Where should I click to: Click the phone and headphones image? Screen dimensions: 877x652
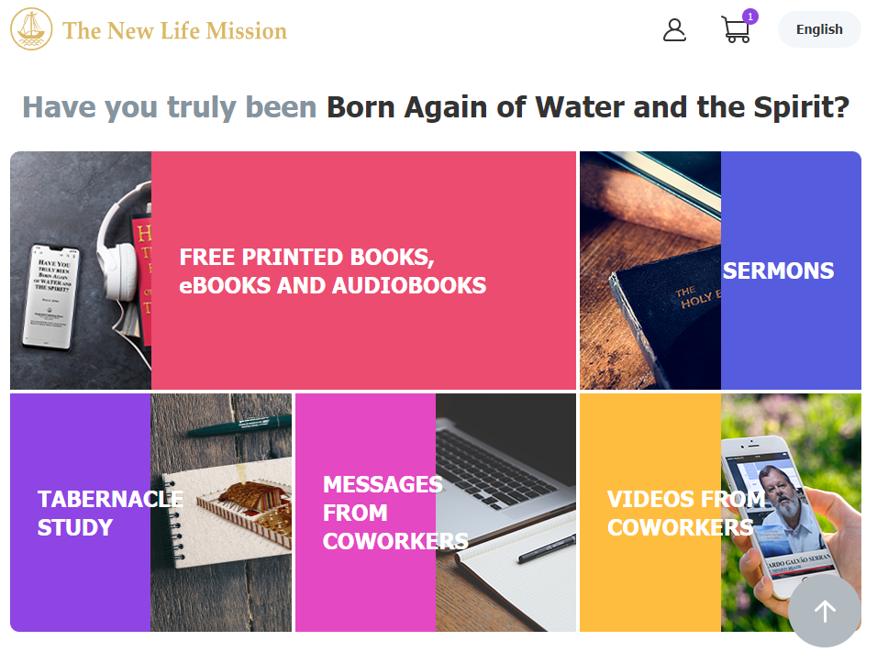[x=81, y=271]
